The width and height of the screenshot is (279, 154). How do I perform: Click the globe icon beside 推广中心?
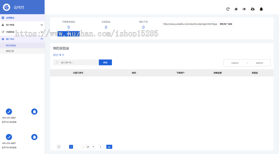(3, 39)
